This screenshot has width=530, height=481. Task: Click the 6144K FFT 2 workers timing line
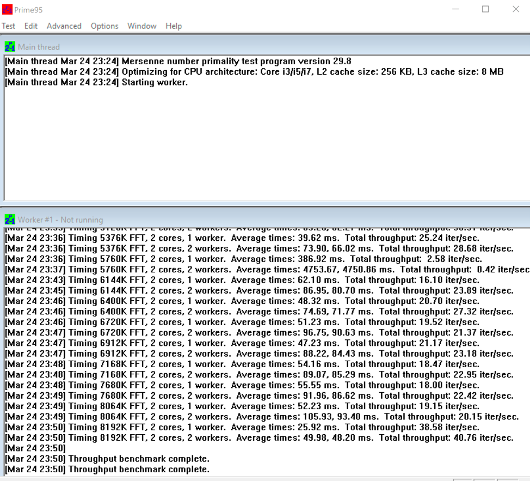(x=259, y=290)
